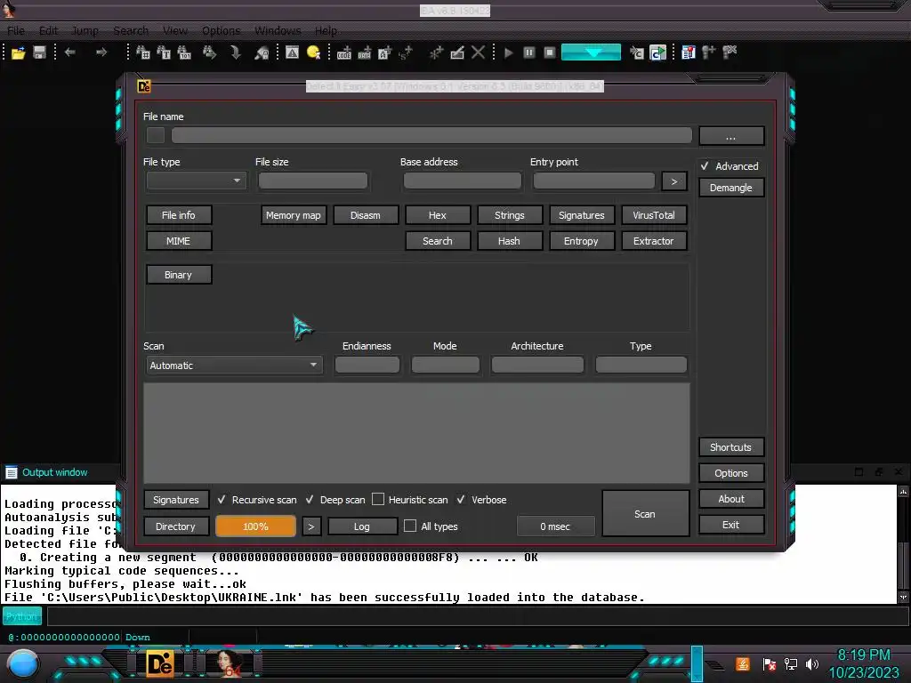Click the File name input field
This screenshot has height=683, width=911.
431,135
